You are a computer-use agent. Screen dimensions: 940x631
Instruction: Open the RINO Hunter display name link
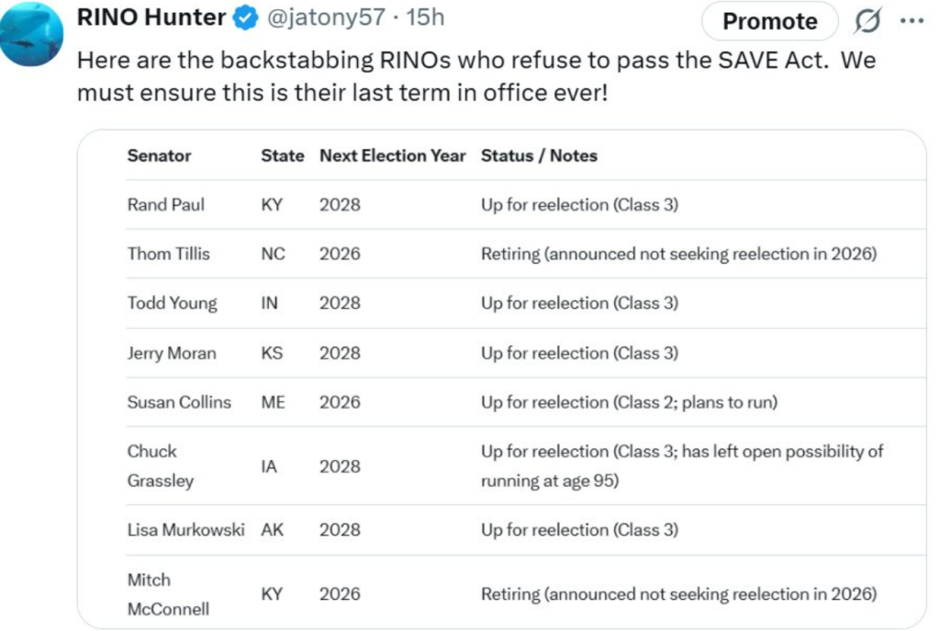click(x=151, y=17)
